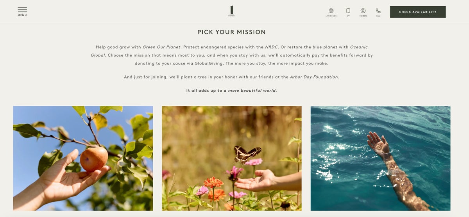Click the 1 Hotels logo
The image size is (469, 217).
point(232,11)
